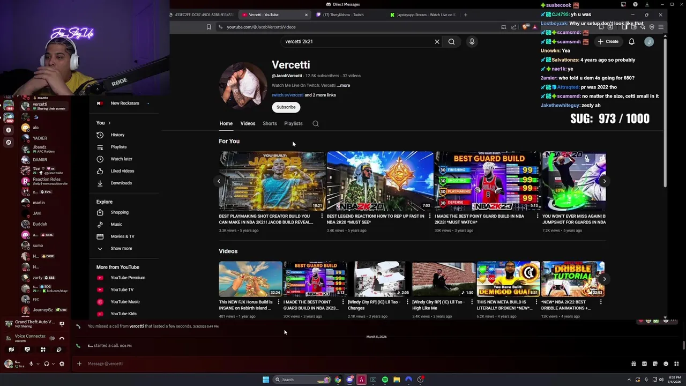Open the FJX Horus Build video thumbnail
Image resolution: width=686 pixels, height=386 pixels.
pos(250,279)
